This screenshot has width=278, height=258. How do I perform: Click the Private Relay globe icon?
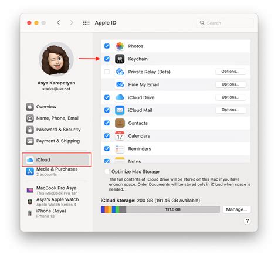pyautogui.click(x=120, y=72)
